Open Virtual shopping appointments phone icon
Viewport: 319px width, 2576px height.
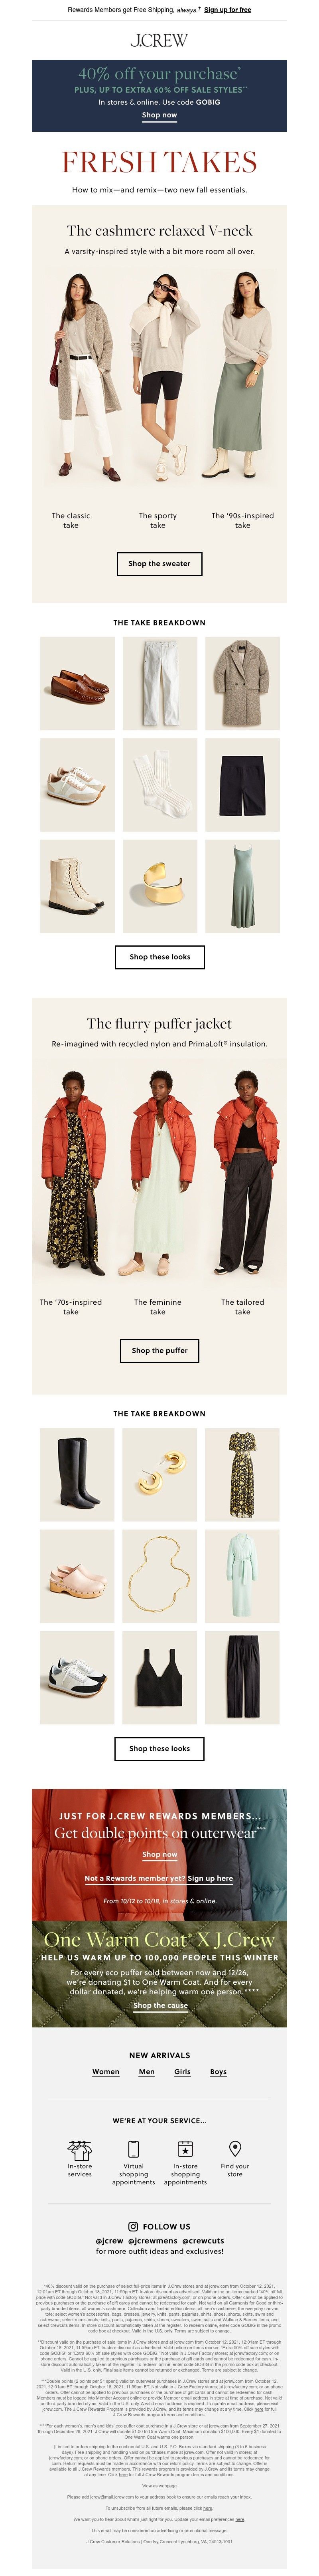pos(133,2149)
